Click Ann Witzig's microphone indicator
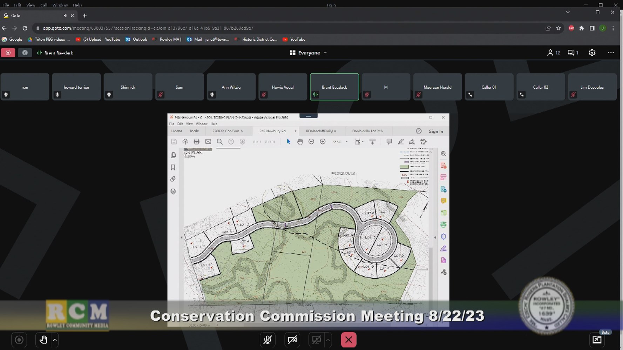 point(212,94)
